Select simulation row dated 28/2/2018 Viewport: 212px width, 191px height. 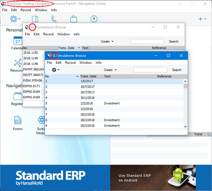(x=114, y=115)
